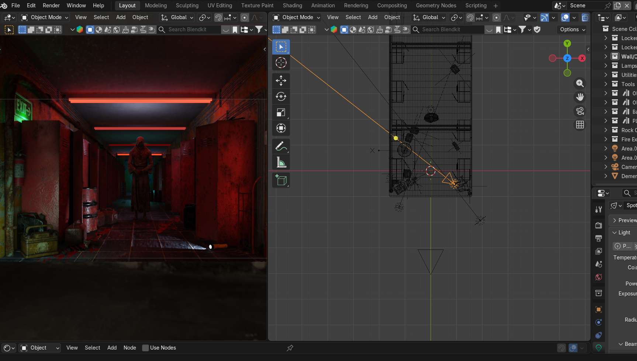This screenshot has width=637, height=361.
Task: Expand the Lamps collection in outliner
Action: point(606,66)
